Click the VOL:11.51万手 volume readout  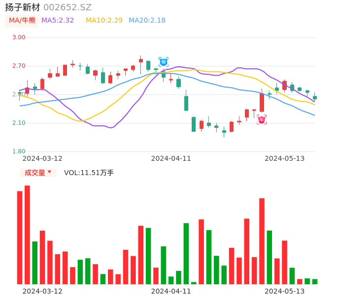coord(89,173)
